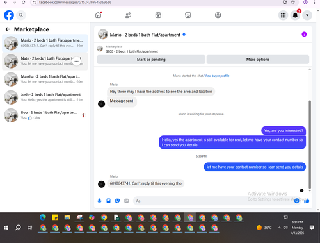
Task: Open the Josh conversation in the list
Action: click(x=45, y=97)
